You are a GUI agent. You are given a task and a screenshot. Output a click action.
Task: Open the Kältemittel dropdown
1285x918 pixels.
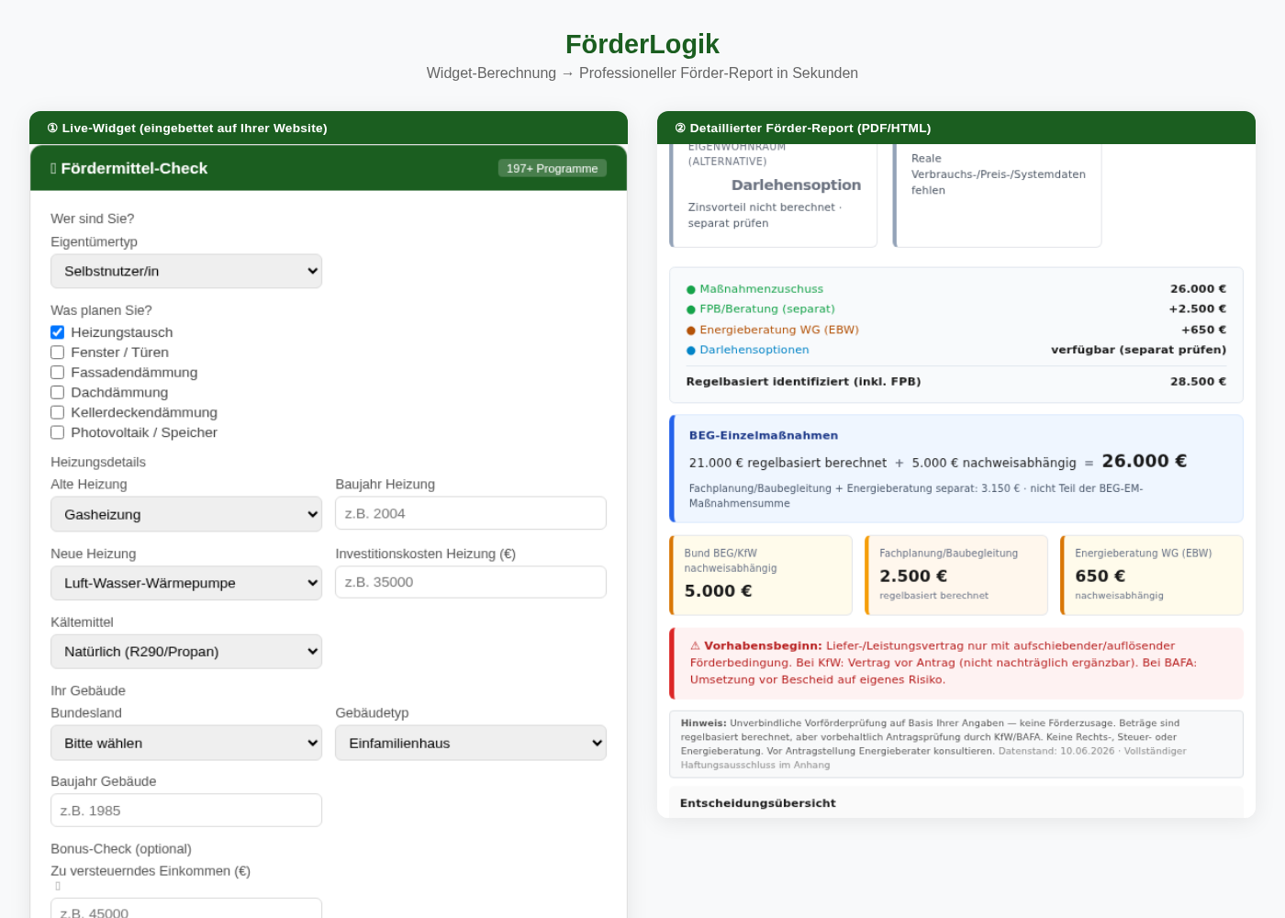186,652
